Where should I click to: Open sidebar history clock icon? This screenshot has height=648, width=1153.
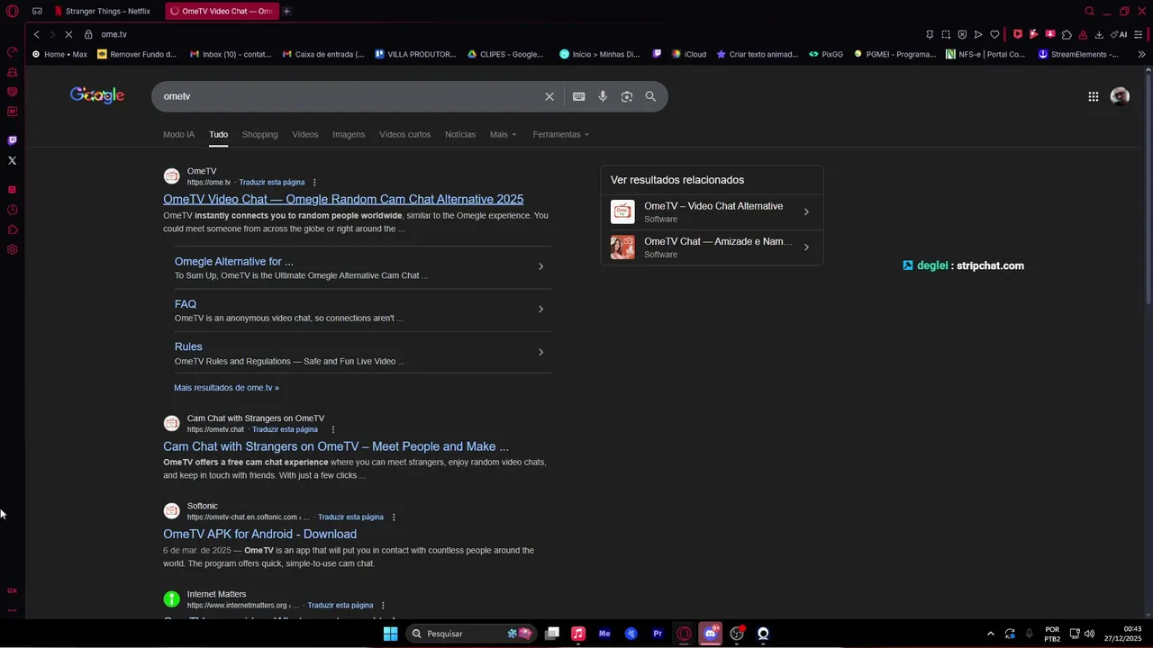pyautogui.click(x=13, y=210)
